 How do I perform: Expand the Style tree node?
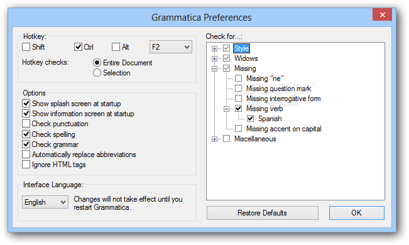coord(214,48)
